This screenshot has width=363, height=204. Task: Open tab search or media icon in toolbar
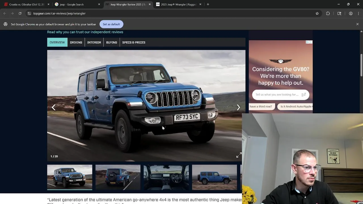[339, 13]
